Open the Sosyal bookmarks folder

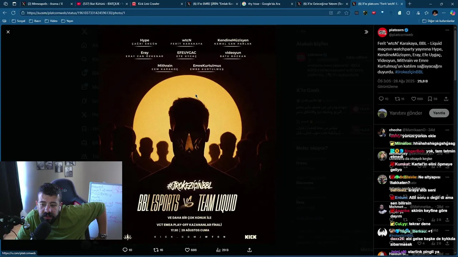tap(19, 21)
